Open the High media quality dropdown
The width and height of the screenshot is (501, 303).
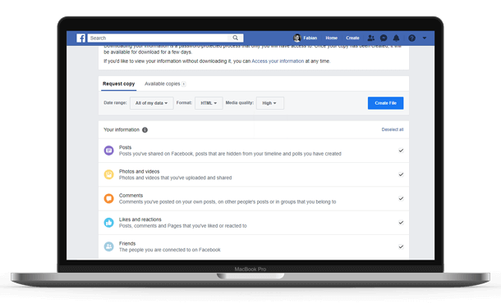[269, 103]
